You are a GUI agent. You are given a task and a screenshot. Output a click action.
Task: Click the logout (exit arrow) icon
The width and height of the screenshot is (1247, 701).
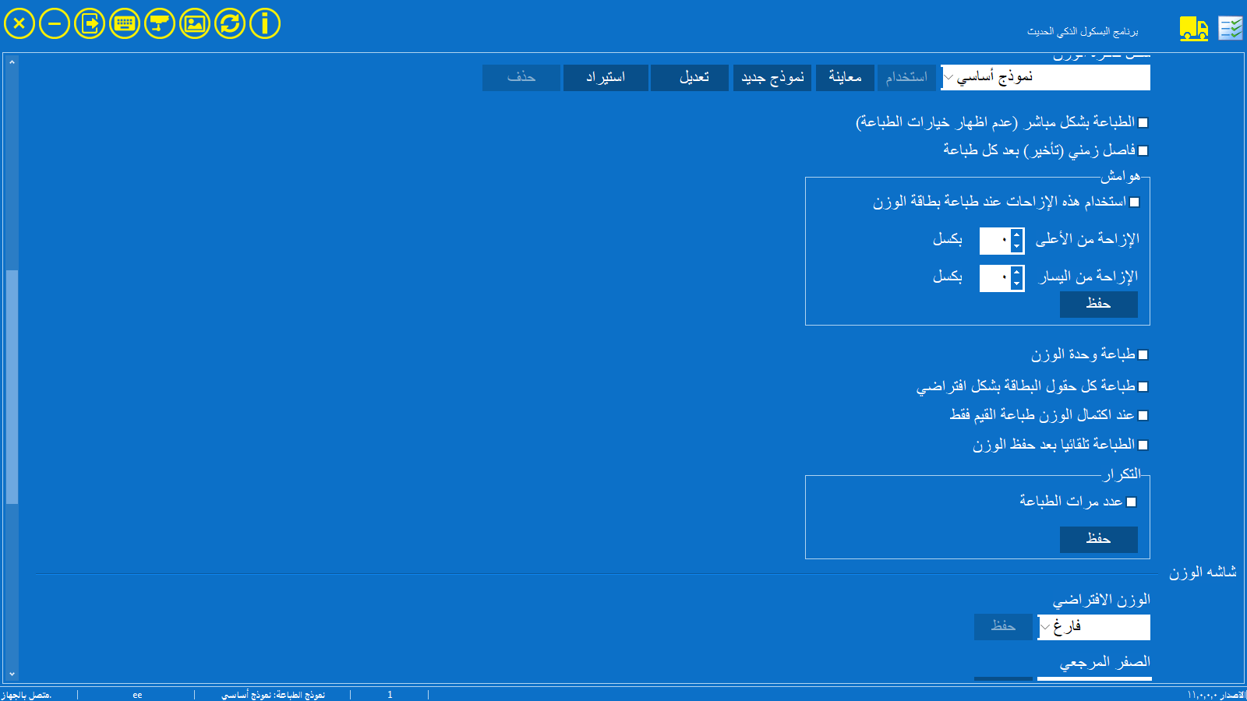90,23
